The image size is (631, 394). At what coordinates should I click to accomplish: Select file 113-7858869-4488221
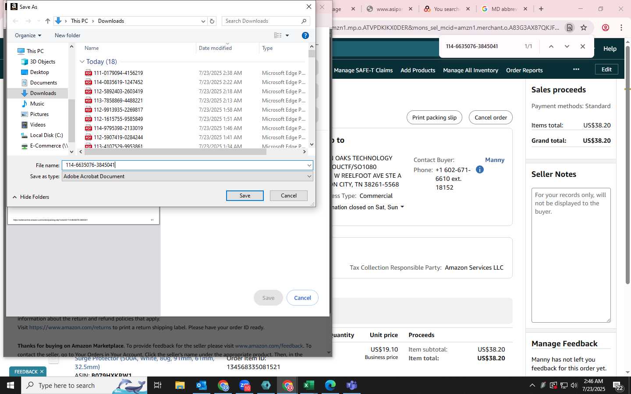tap(118, 101)
